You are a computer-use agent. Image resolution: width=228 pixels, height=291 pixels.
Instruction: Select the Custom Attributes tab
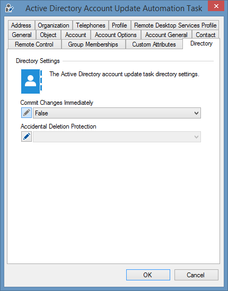point(154,44)
